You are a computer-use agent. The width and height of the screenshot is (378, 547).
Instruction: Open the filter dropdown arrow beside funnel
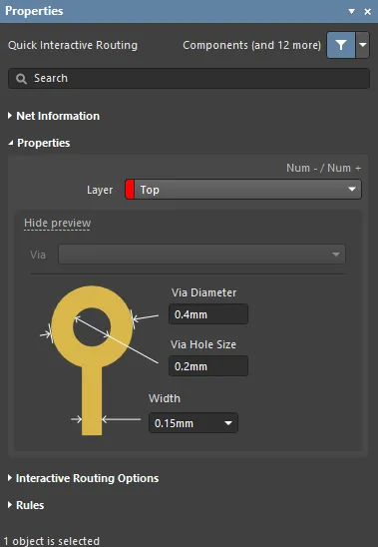click(363, 45)
